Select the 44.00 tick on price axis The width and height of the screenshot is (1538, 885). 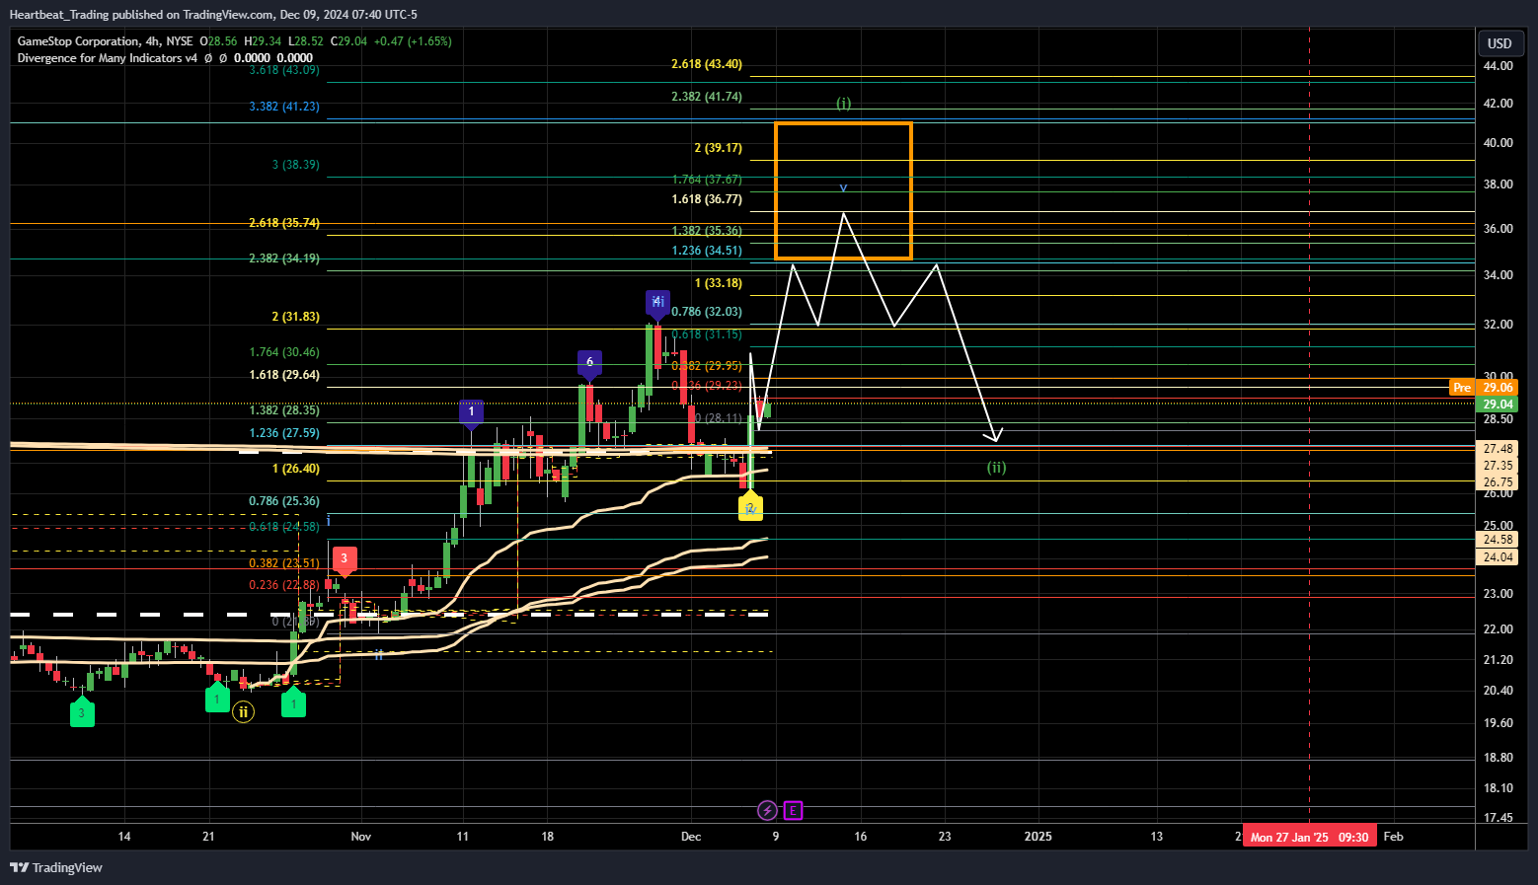click(1499, 66)
